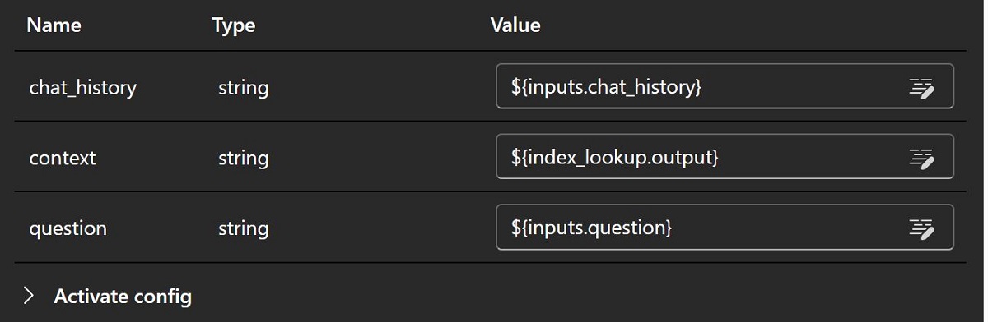Click the Value column header
Image resolution: width=988 pixels, height=322 pixels.
pyautogui.click(x=515, y=25)
